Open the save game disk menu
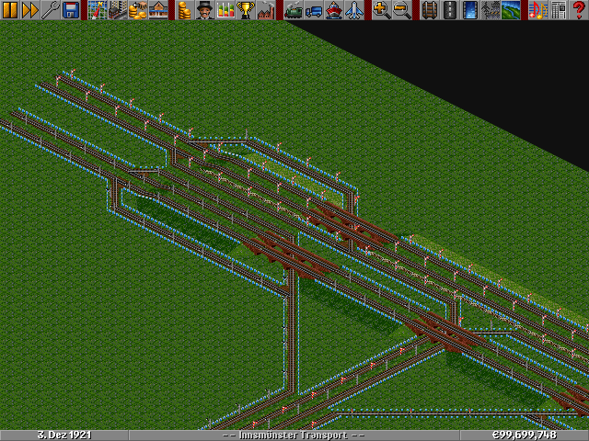 click(x=71, y=10)
